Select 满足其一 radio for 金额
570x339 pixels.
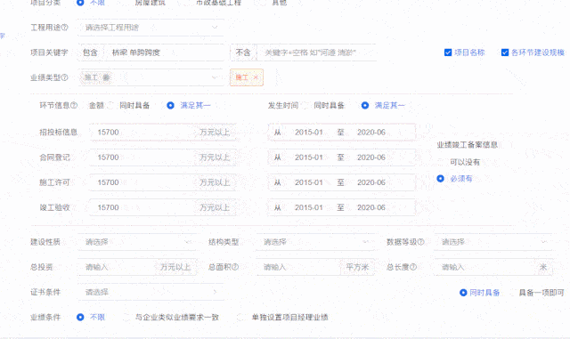tap(170, 105)
